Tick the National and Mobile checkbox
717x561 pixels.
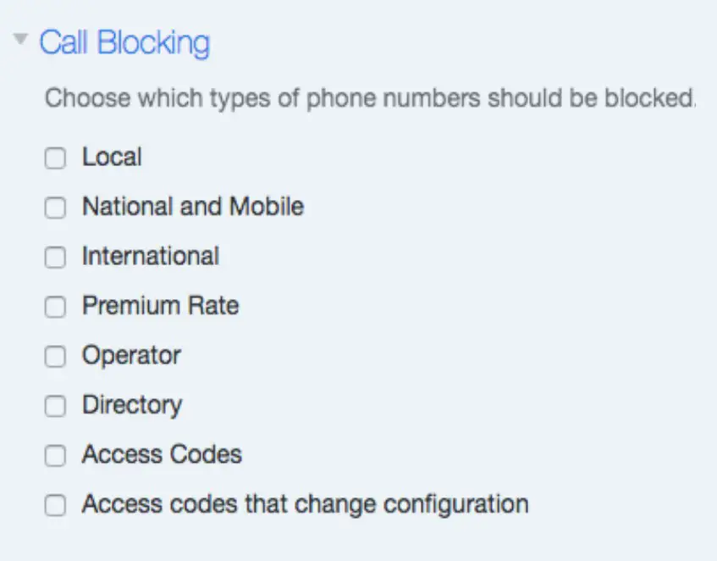(55, 208)
